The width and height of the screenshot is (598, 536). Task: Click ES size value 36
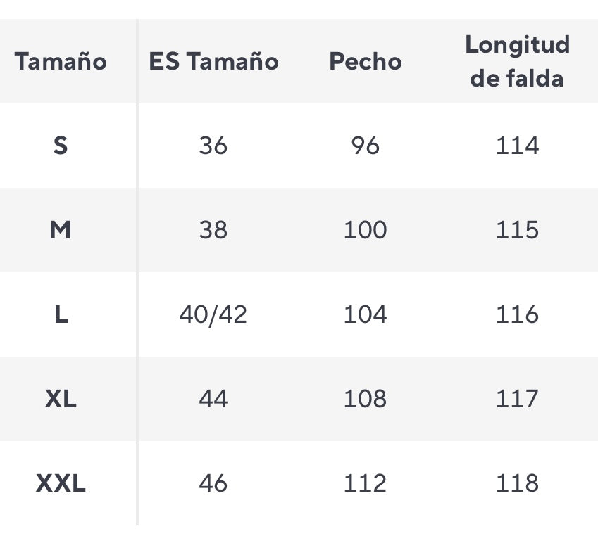(213, 146)
